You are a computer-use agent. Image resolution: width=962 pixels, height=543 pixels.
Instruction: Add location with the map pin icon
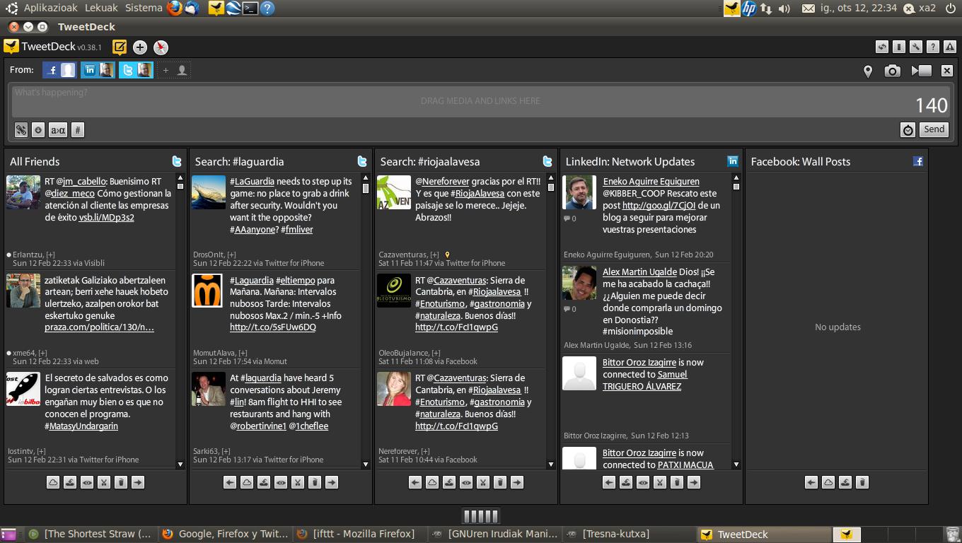point(868,71)
